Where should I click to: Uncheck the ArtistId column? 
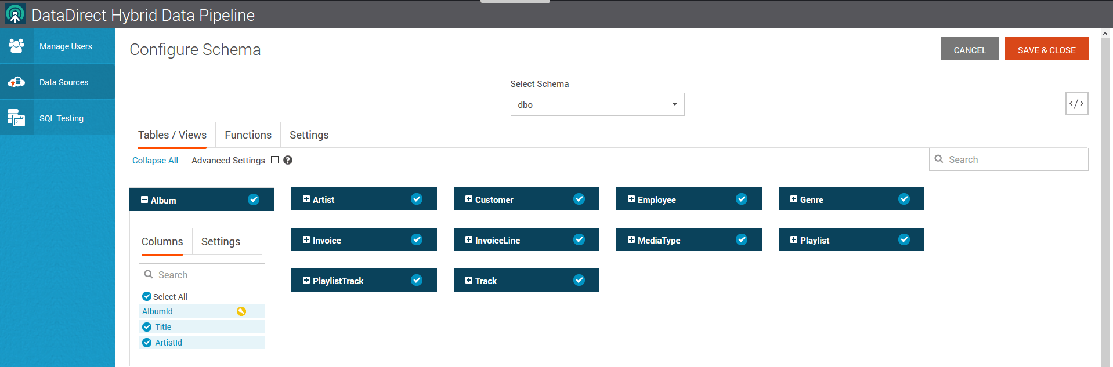pos(147,343)
